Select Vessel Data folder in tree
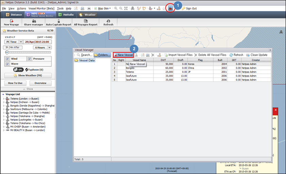The image size is (286, 174). coord(85,60)
